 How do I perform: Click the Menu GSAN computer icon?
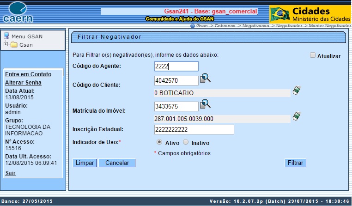pos(6,36)
